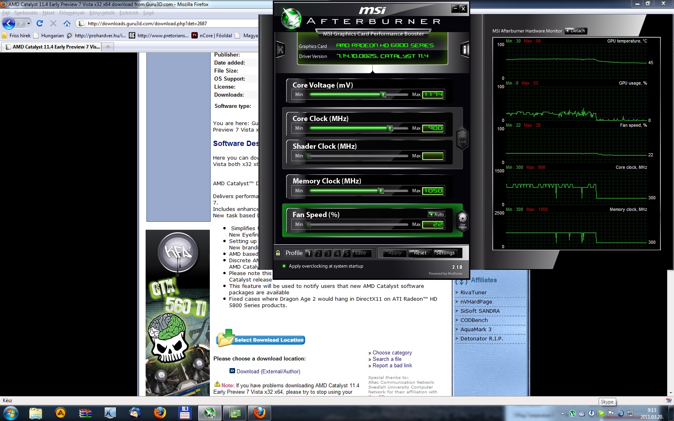Screen dimensions: 674x421
Task: Click the Firefox Stop loading icon
Action: [x=53, y=23]
